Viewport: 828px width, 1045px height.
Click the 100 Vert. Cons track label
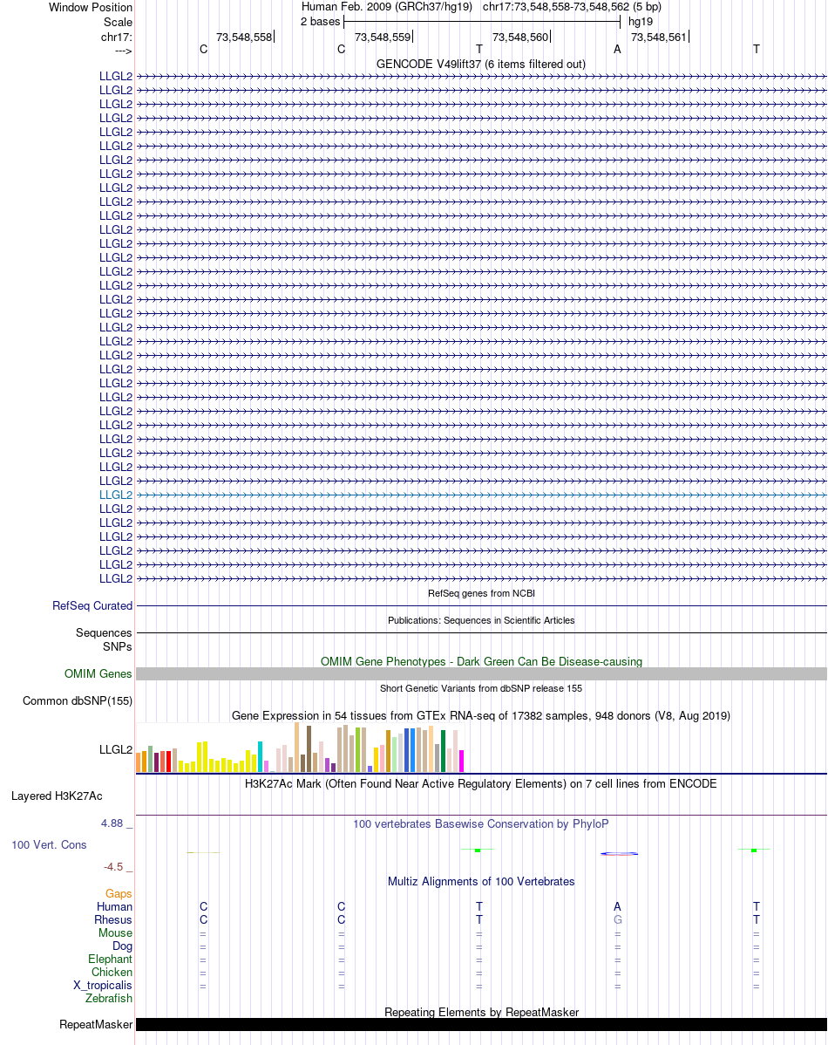(x=50, y=845)
